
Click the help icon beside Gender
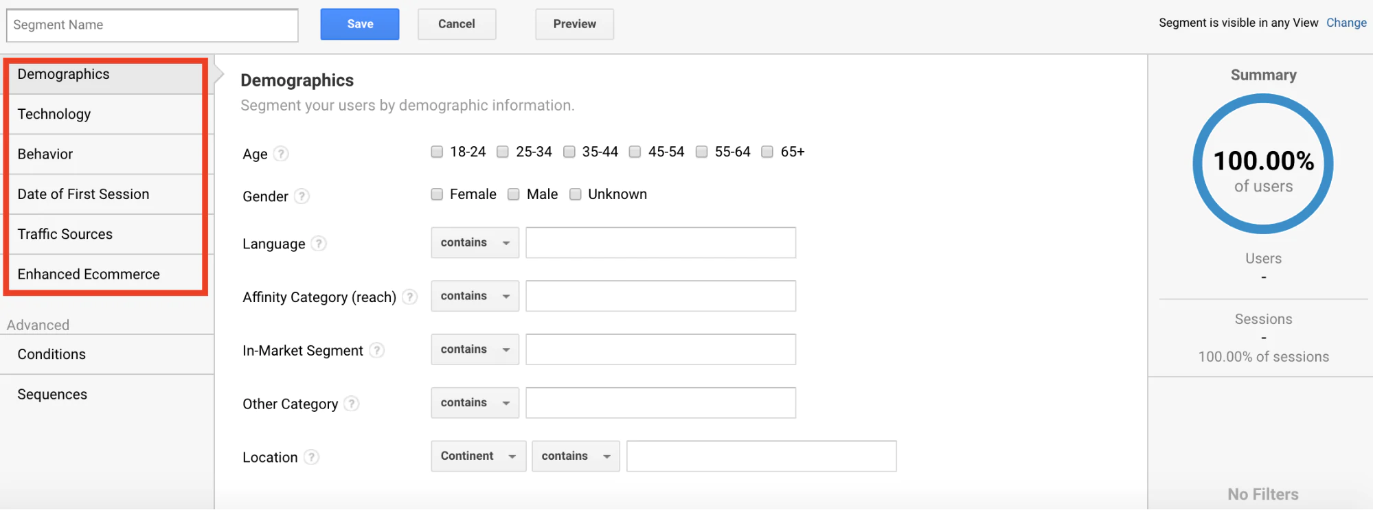click(302, 196)
